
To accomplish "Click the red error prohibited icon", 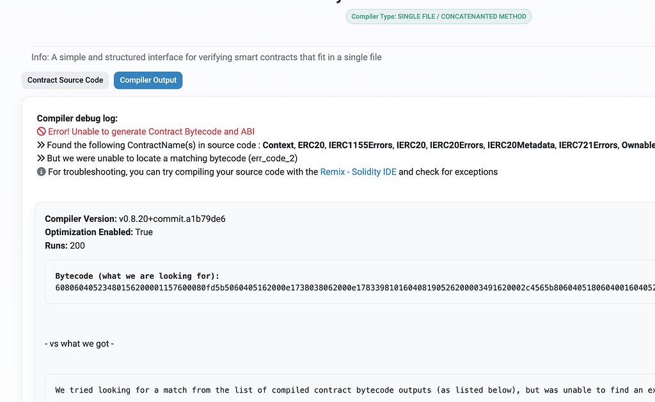I will pyautogui.click(x=42, y=132).
